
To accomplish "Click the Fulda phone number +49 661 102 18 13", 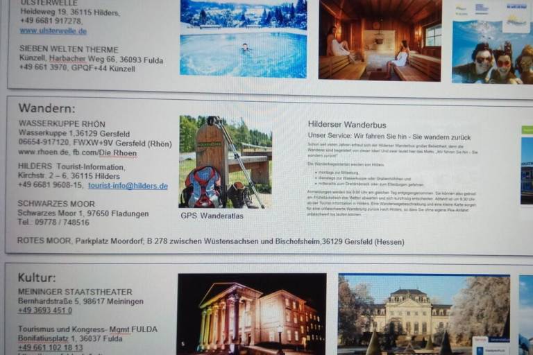I will (50, 347).
